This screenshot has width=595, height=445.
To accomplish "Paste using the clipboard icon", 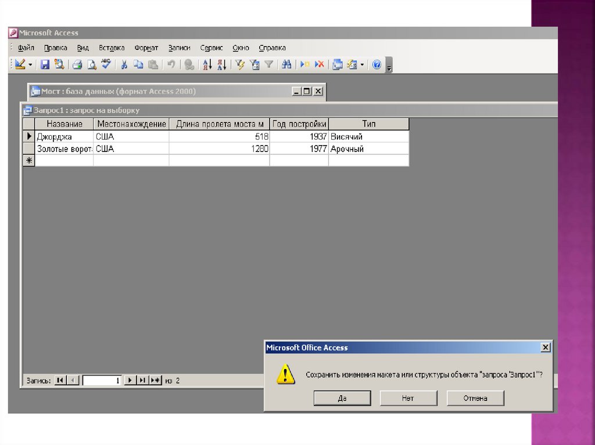I will point(153,64).
